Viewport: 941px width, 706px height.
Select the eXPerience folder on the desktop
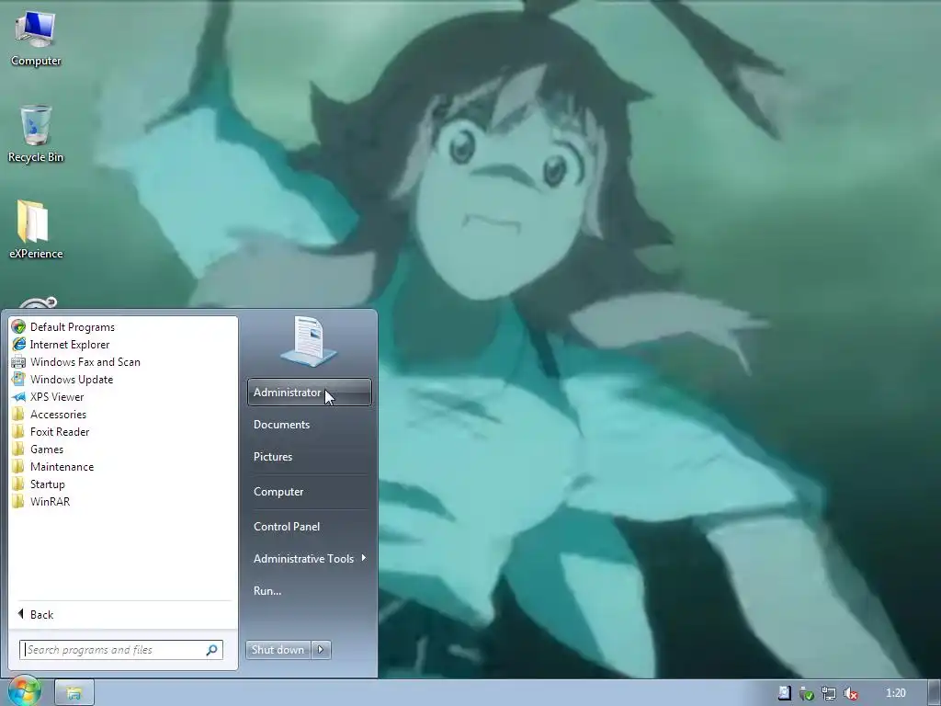pos(36,230)
